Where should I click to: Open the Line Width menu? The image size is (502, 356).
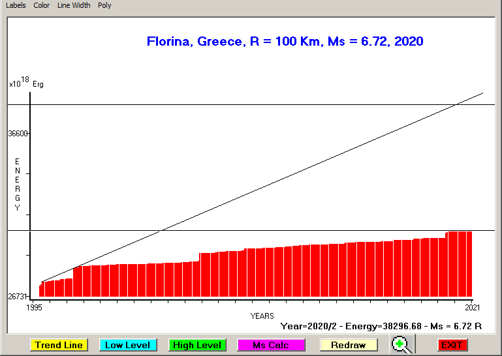click(x=74, y=5)
